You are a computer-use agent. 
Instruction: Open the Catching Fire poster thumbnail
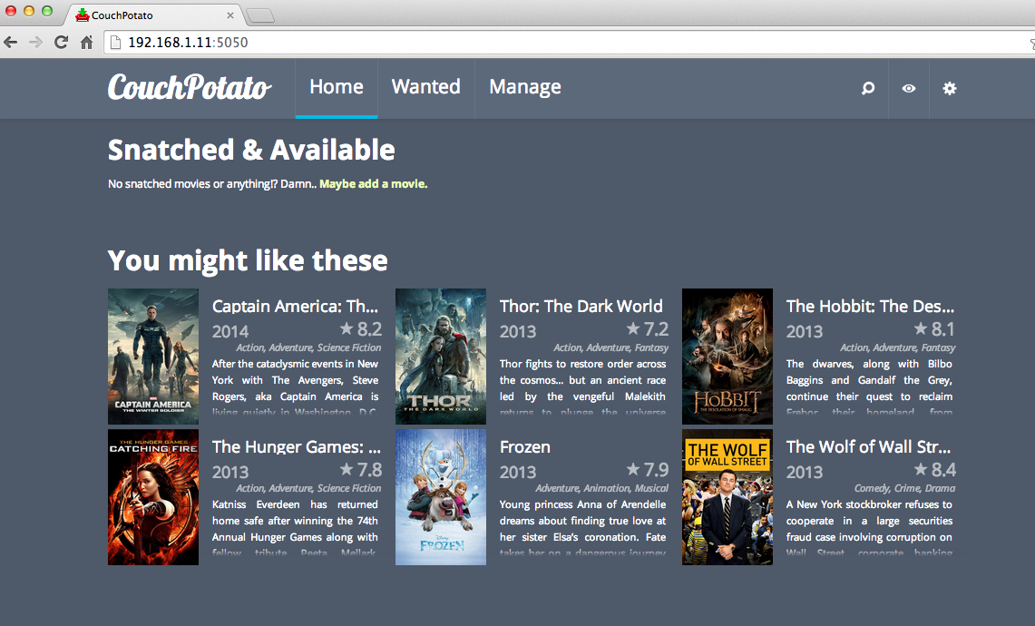[153, 497]
